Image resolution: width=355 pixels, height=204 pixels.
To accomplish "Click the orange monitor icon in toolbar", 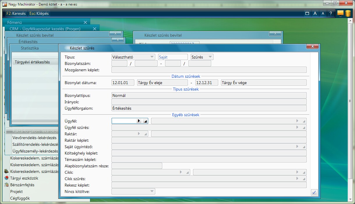I will pyautogui.click(x=340, y=13).
